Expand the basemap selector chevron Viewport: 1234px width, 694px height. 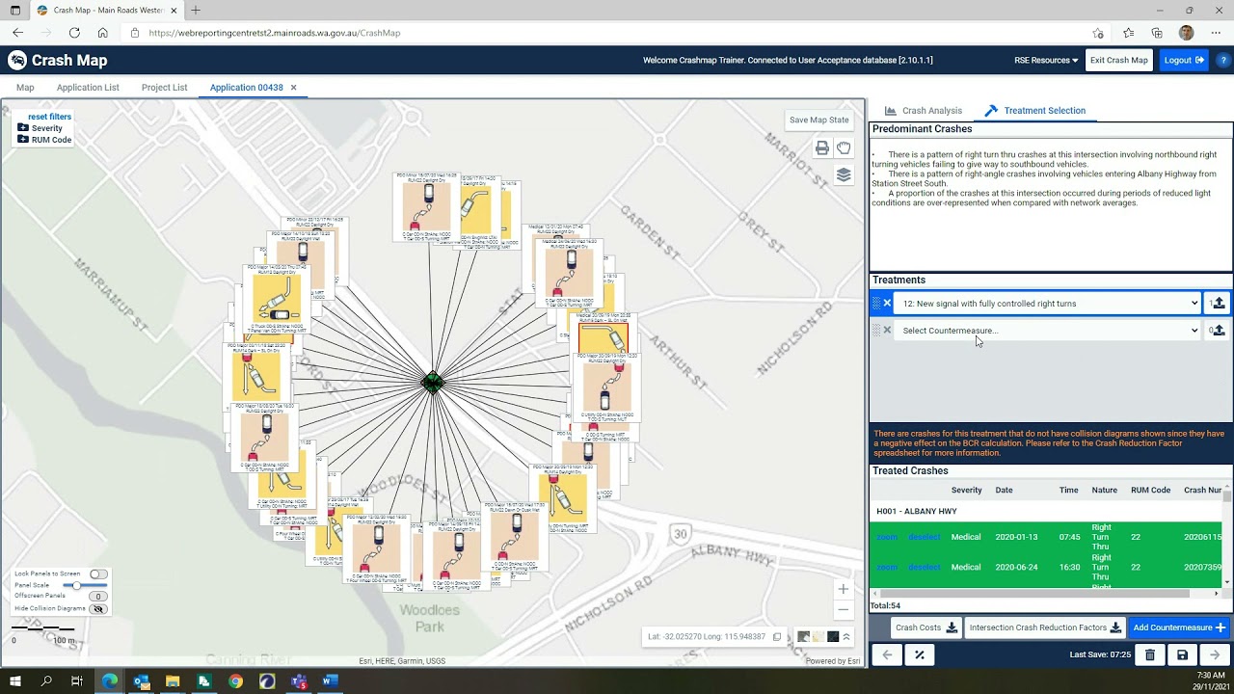pos(846,636)
